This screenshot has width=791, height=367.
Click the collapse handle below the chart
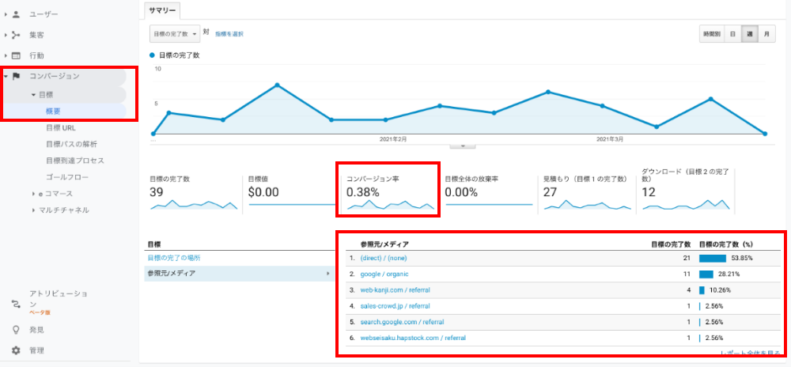tap(462, 146)
